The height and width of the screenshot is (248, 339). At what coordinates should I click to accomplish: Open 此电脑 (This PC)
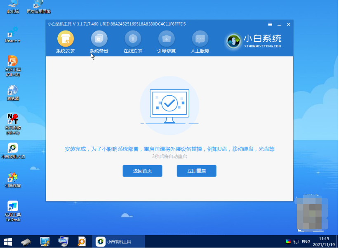coord(12,6)
